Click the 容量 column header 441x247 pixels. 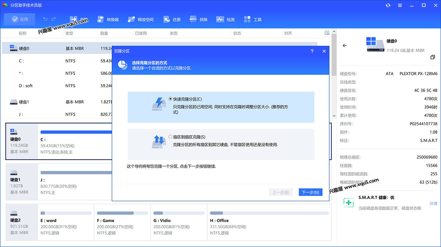[x=104, y=33]
